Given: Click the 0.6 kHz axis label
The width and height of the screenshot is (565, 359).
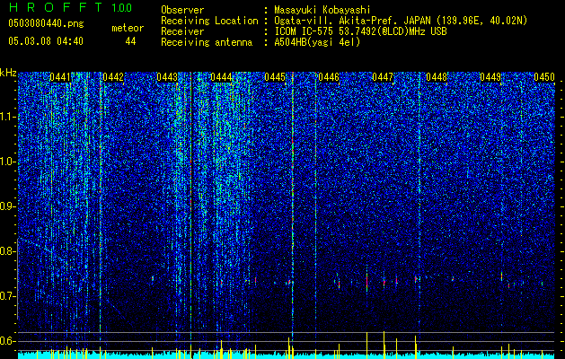Looking at the screenshot, I should [x=7, y=341].
